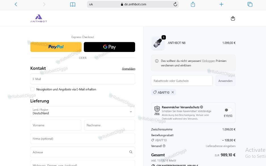Tap the AA reader text size button
266x166 pixels.
(91, 5)
